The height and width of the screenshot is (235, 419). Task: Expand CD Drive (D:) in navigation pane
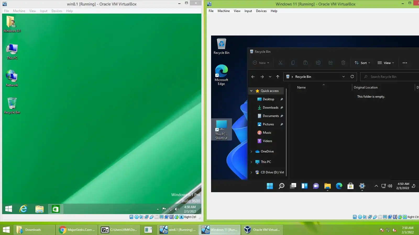coord(251,172)
